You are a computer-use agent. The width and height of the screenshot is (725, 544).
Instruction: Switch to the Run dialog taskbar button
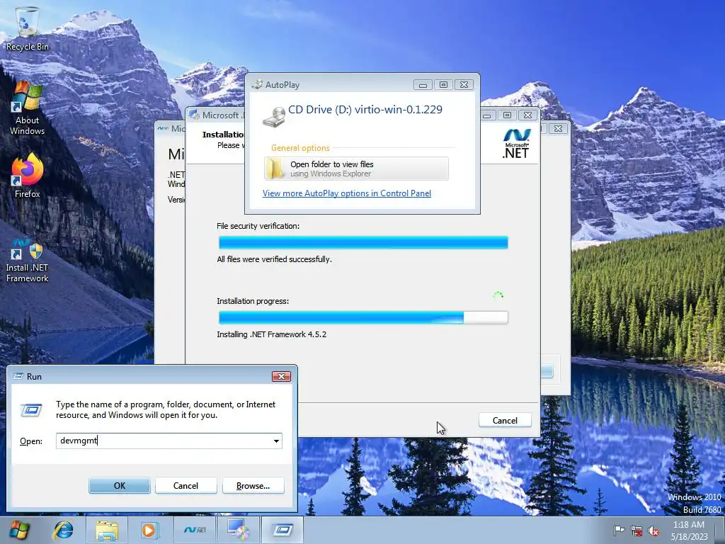tap(282, 530)
